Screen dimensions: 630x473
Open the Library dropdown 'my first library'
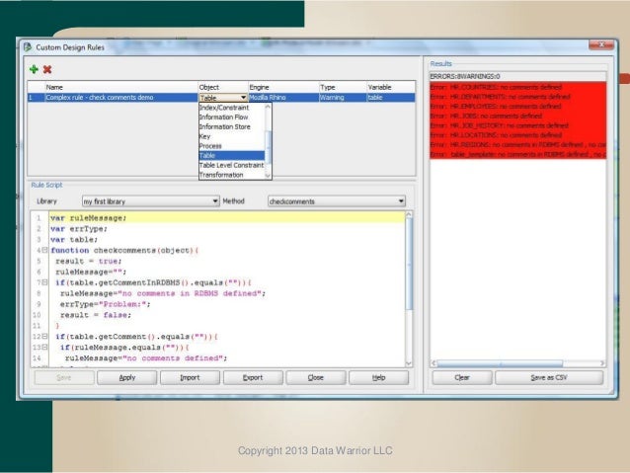(x=151, y=201)
